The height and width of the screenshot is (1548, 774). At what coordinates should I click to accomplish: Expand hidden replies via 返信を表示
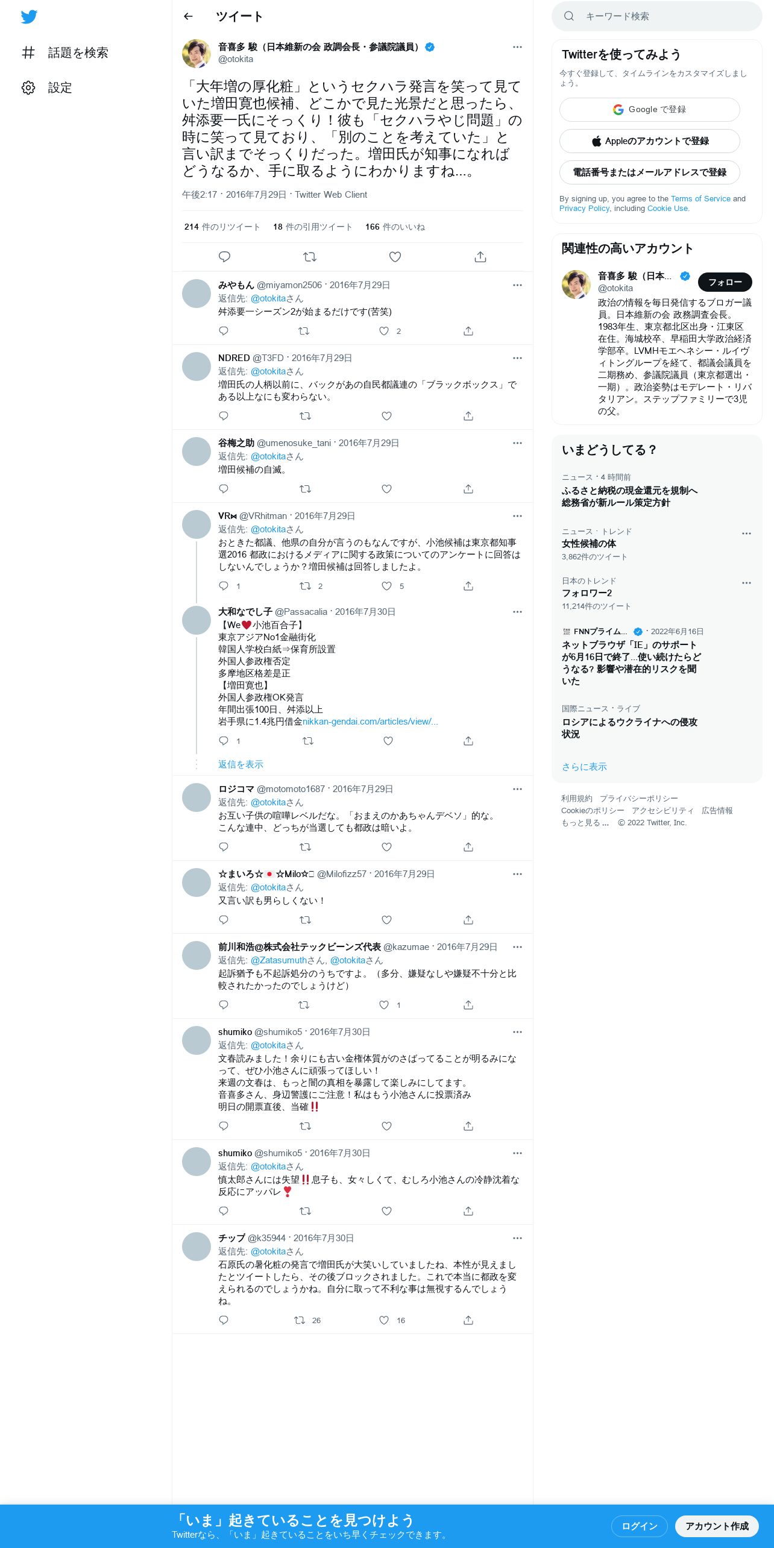pos(241,764)
